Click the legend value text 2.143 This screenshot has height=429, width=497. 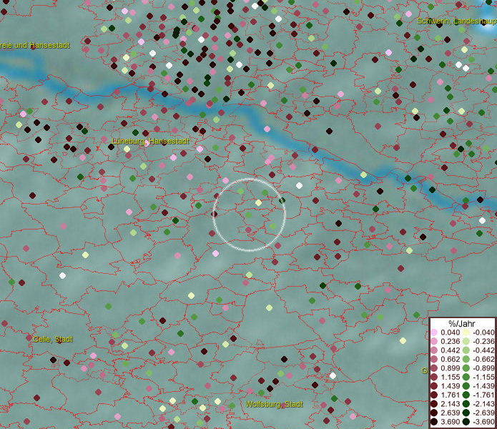[x=450, y=404]
